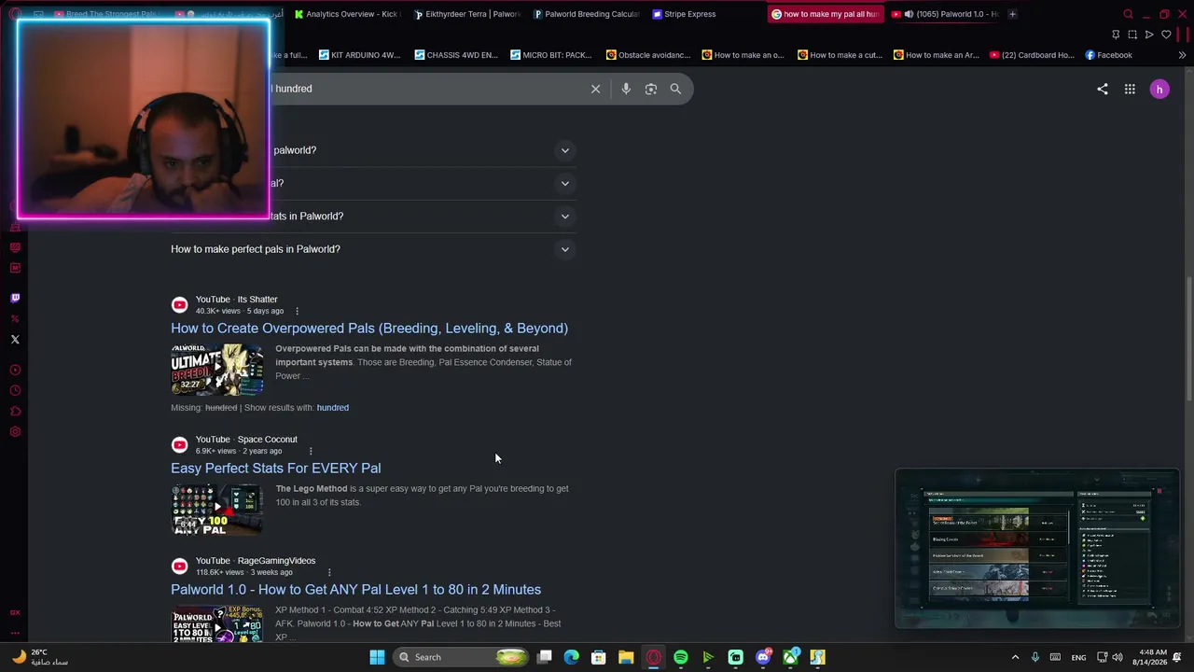
Task: Open 'How to Create Overpowered Pals' result
Action: pos(369,329)
